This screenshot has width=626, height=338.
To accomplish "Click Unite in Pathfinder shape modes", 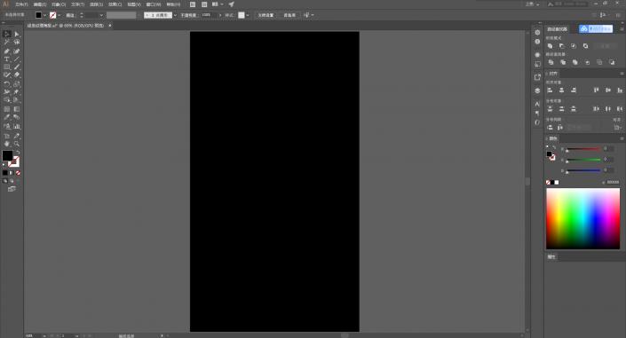I will coord(551,46).
